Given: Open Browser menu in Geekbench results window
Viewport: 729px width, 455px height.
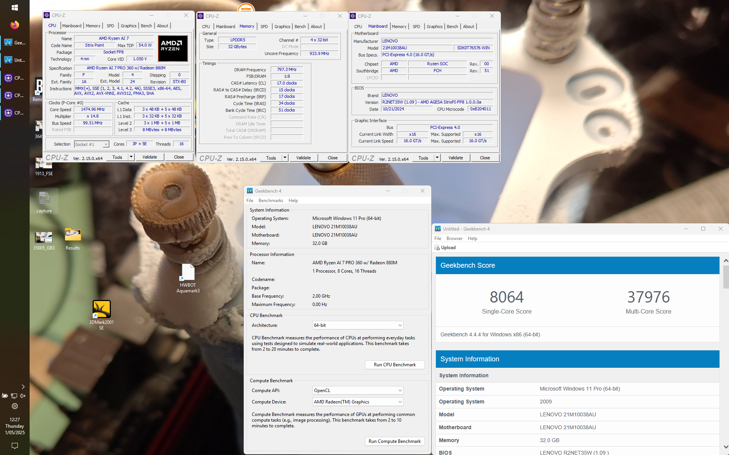Looking at the screenshot, I should click(x=454, y=238).
